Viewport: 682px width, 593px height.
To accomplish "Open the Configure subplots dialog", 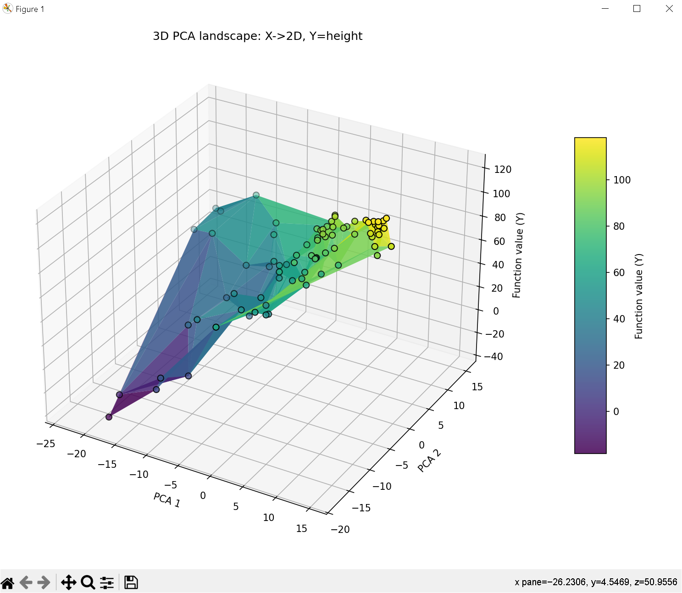I will [x=107, y=582].
